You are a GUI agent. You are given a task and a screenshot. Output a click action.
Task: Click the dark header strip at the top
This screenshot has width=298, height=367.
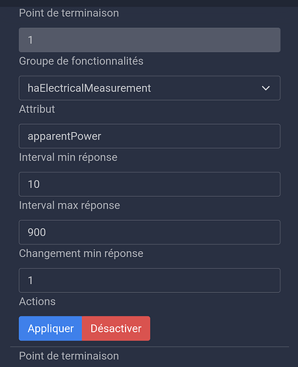coord(149,3)
